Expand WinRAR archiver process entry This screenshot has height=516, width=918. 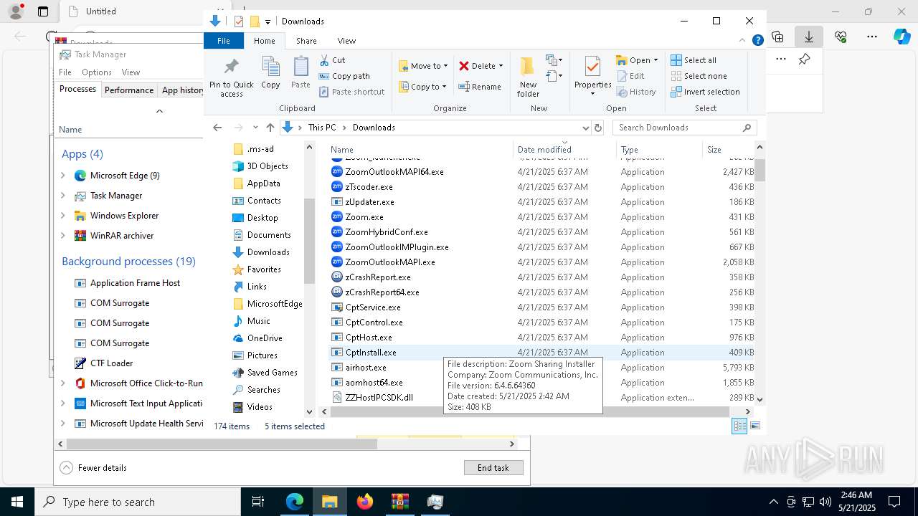(63, 235)
